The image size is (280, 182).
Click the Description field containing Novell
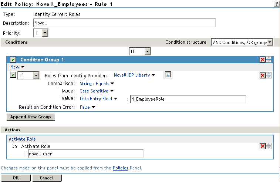click(124, 23)
